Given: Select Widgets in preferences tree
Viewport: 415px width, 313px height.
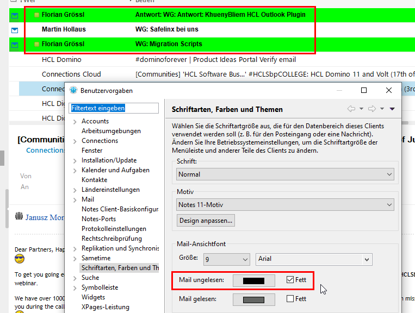Looking at the screenshot, I should click(93, 297).
